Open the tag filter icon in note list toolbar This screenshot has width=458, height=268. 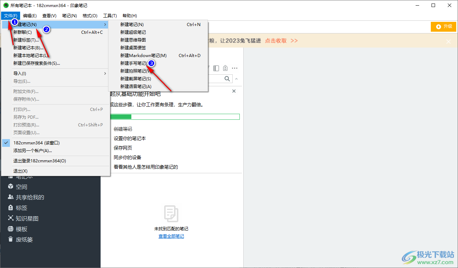(225, 68)
